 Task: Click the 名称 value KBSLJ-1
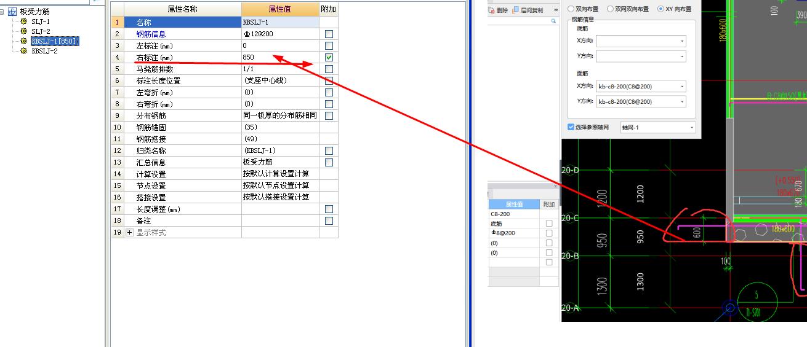click(280, 22)
